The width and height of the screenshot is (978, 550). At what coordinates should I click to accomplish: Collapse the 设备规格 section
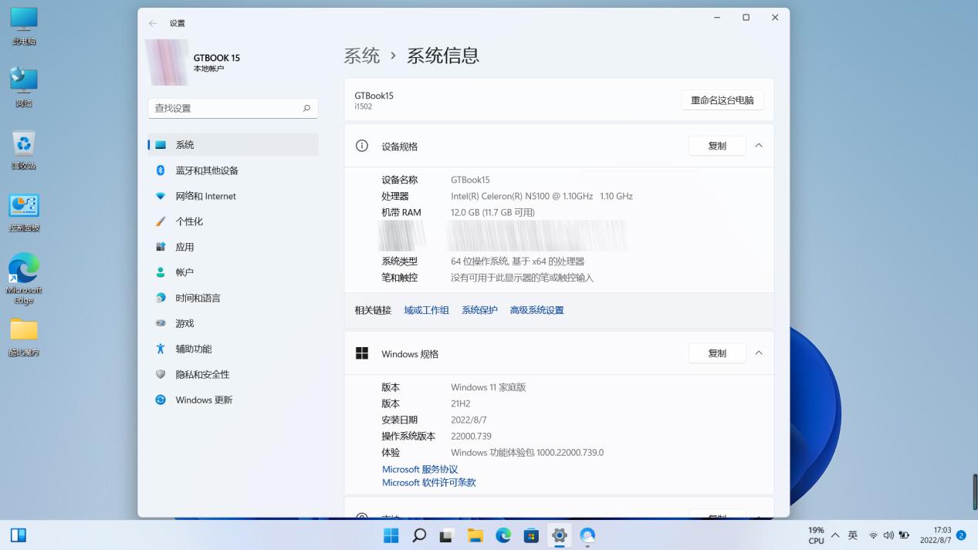[x=758, y=145]
